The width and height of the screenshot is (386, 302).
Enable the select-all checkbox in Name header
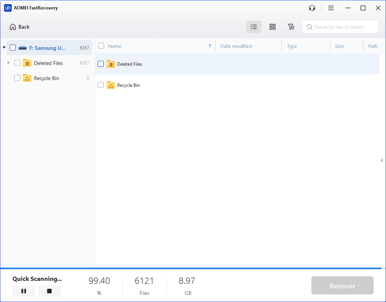(x=100, y=45)
